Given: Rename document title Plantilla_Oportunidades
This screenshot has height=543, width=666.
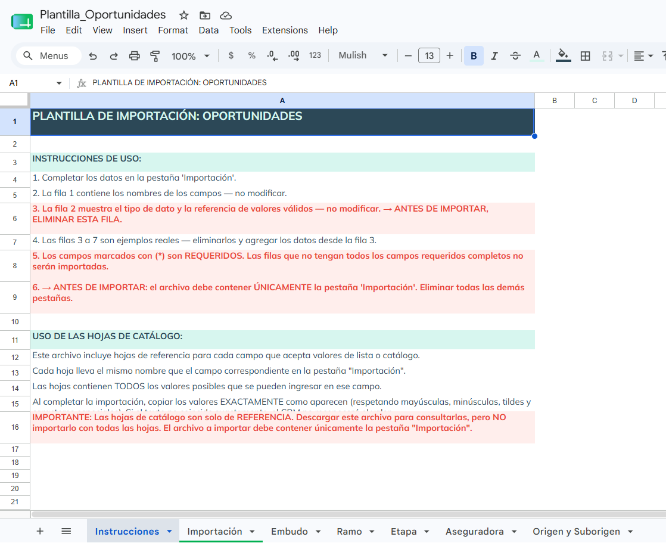Looking at the screenshot, I should coord(103,15).
